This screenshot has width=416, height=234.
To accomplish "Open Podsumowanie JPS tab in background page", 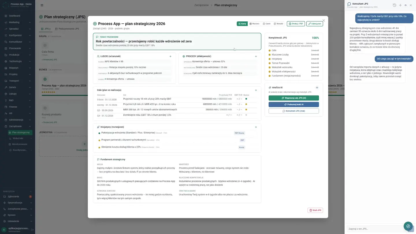I will 67,29.
